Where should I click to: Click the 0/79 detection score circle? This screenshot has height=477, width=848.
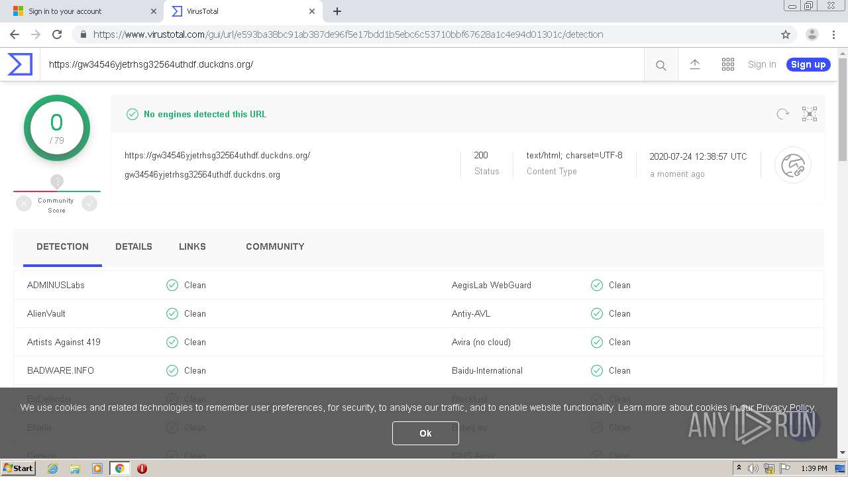click(57, 128)
